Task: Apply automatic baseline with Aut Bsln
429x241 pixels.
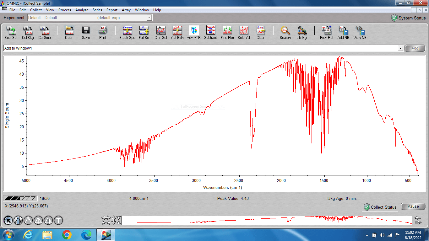Action: (x=177, y=32)
